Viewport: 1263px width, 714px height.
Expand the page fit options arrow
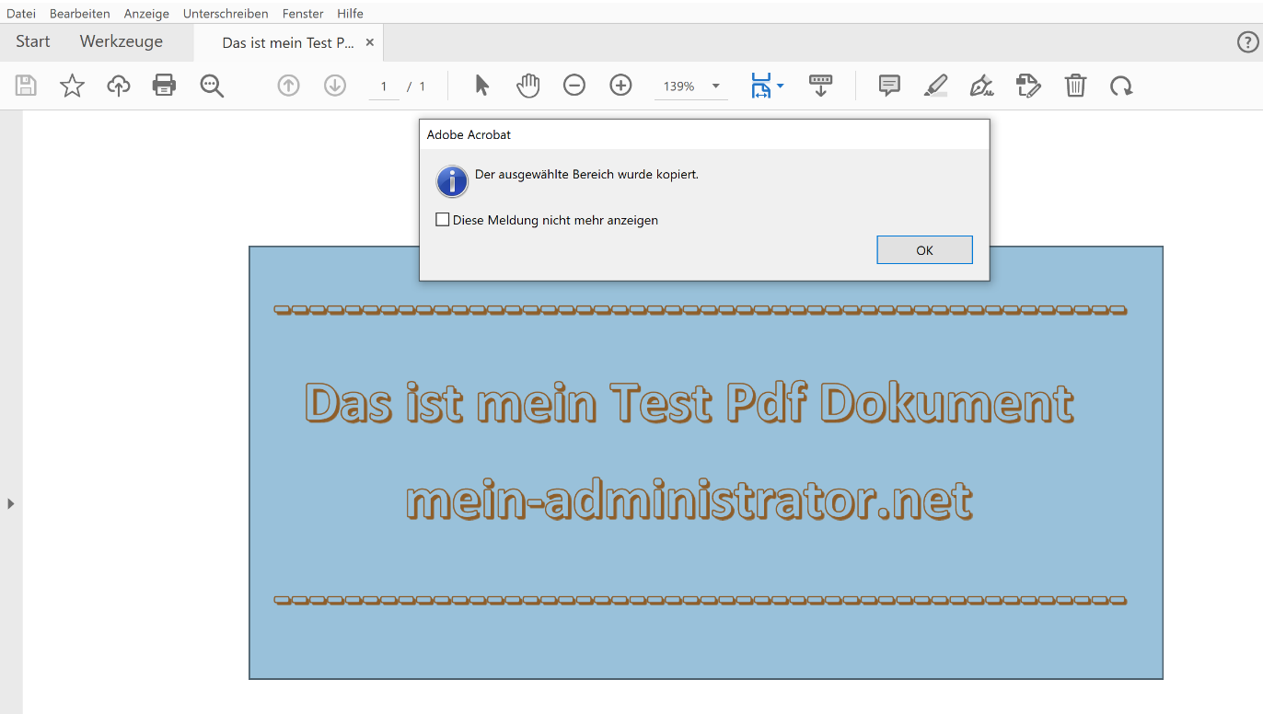781,86
